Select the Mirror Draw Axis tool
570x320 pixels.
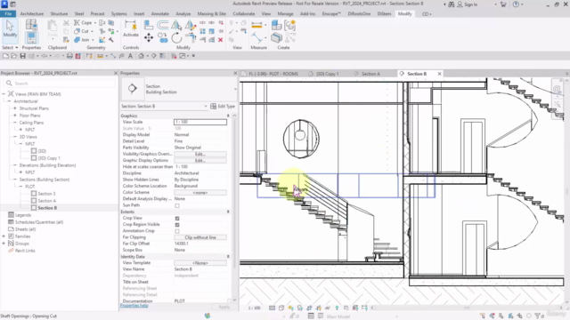click(x=190, y=25)
